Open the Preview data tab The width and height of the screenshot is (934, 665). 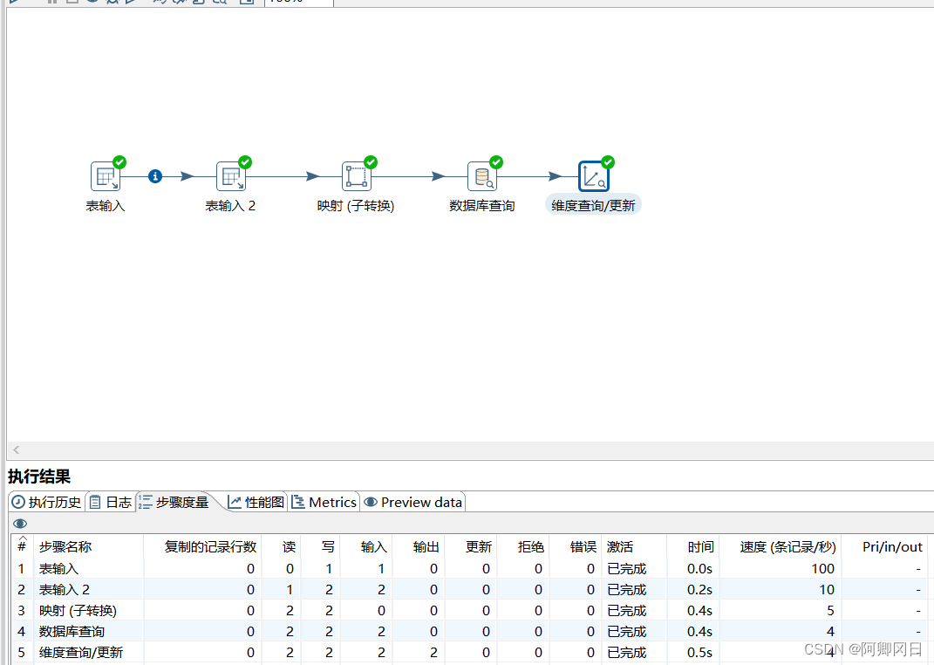tap(413, 503)
